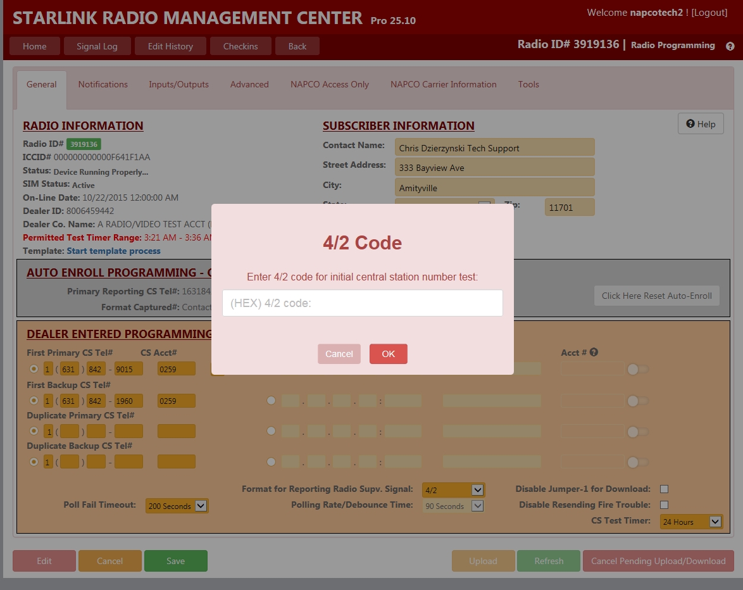
Task: Click the Contact Name field
Action: (x=495, y=147)
